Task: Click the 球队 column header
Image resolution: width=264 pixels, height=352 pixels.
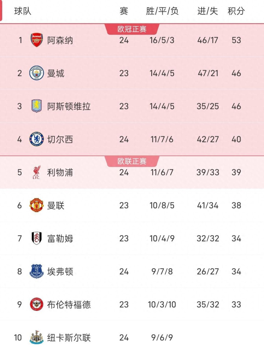Action: (x=23, y=11)
